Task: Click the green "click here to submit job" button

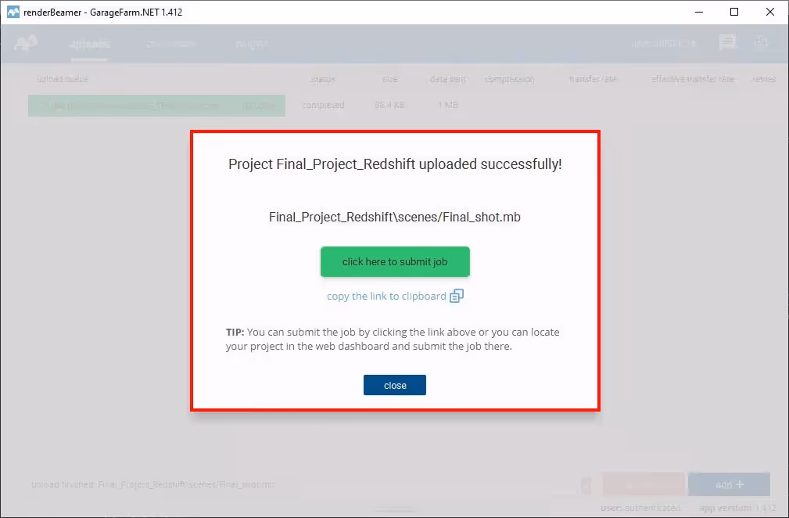Action: (x=395, y=262)
